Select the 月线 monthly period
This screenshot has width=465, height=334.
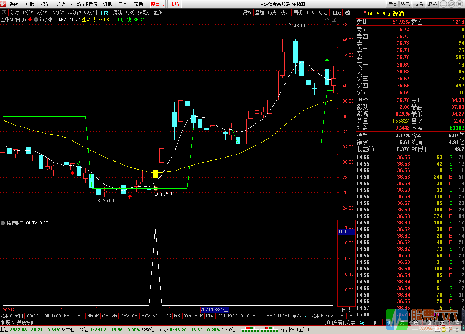(130, 12)
